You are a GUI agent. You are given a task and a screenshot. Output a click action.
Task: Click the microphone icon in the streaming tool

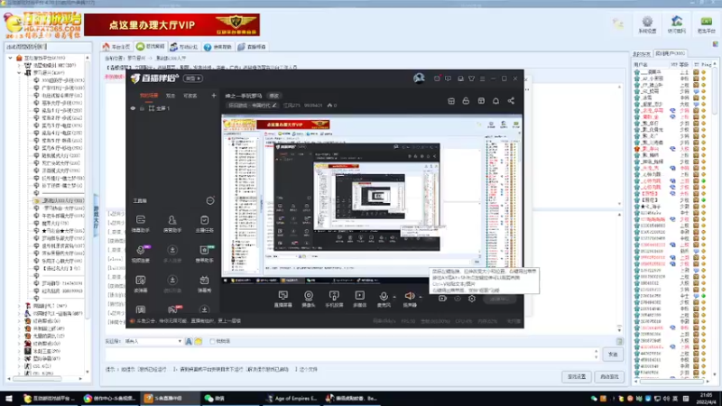point(383,297)
